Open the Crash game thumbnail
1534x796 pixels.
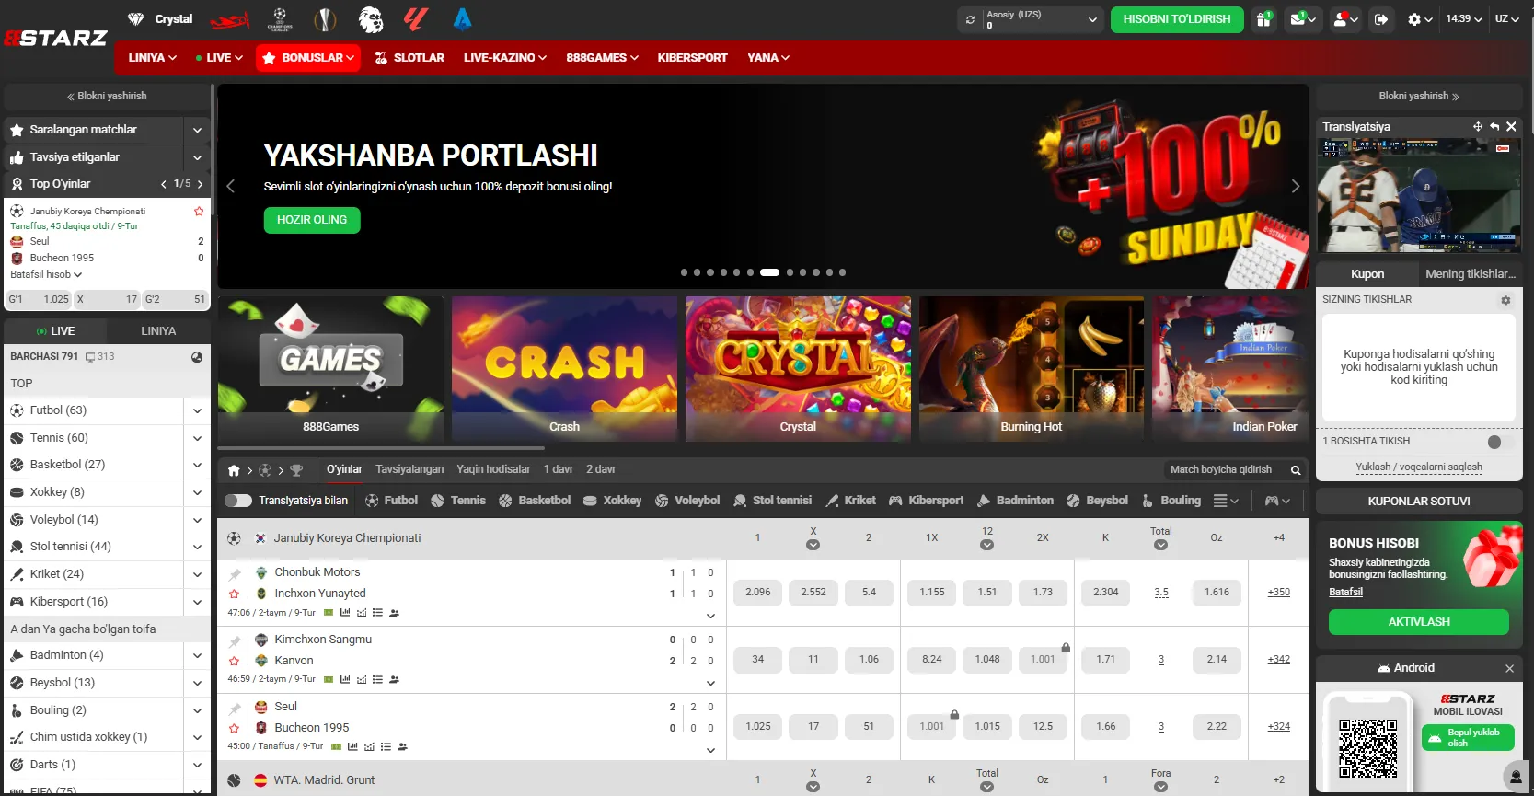pyautogui.click(x=564, y=369)
